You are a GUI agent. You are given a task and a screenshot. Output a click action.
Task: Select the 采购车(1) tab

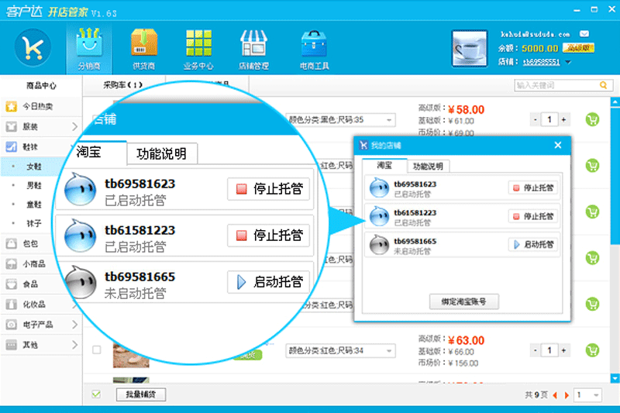pos(123,85)
